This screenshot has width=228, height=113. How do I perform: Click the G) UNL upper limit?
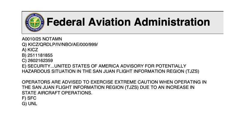coord(29,104)
